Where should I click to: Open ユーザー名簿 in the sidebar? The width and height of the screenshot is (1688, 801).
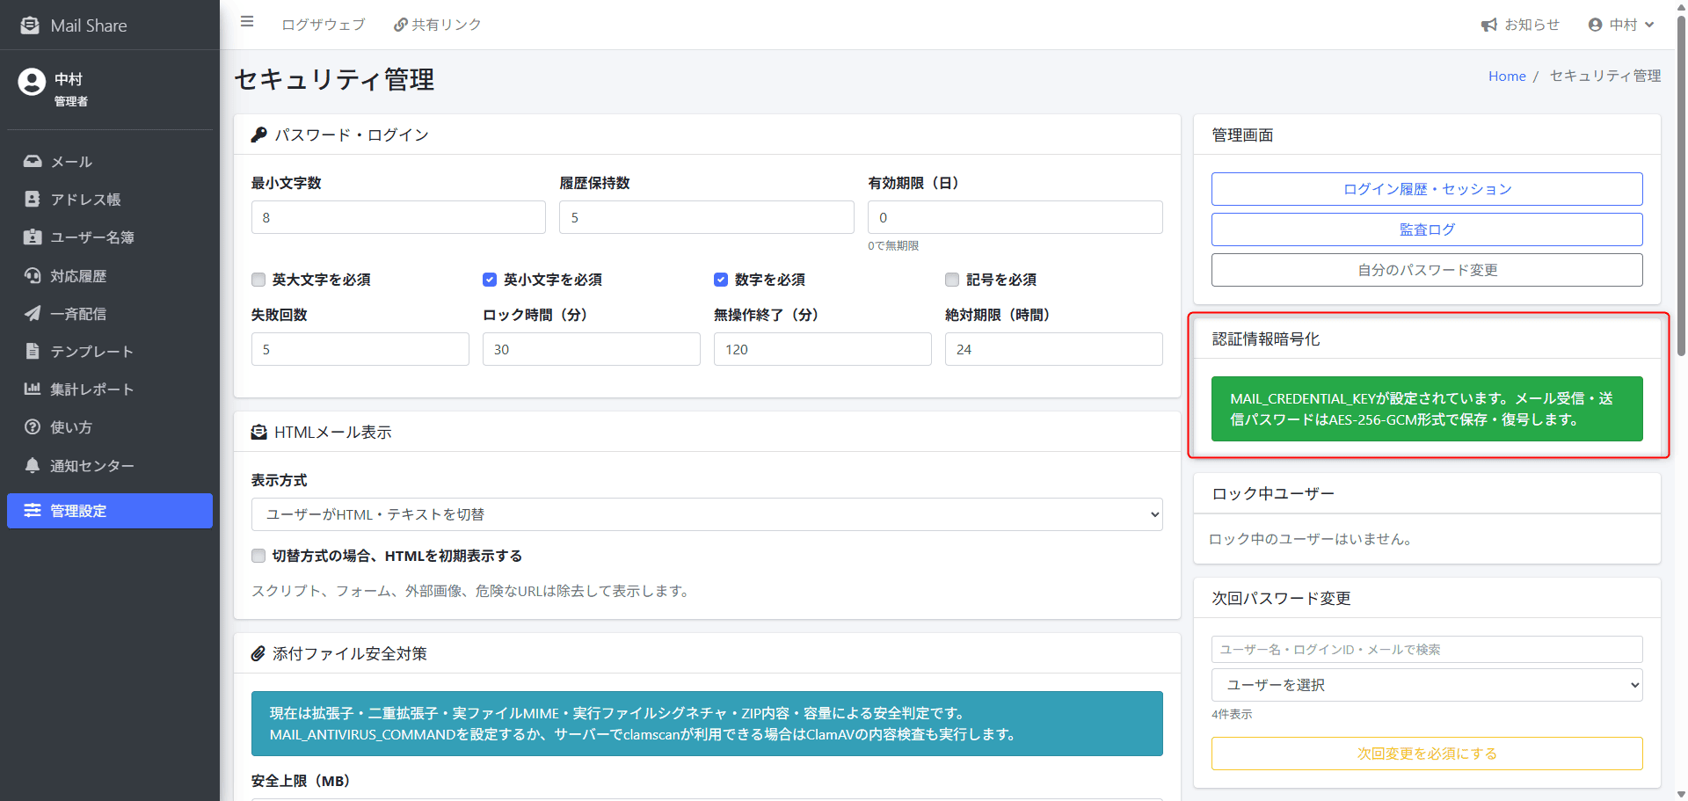coord(110,237)
